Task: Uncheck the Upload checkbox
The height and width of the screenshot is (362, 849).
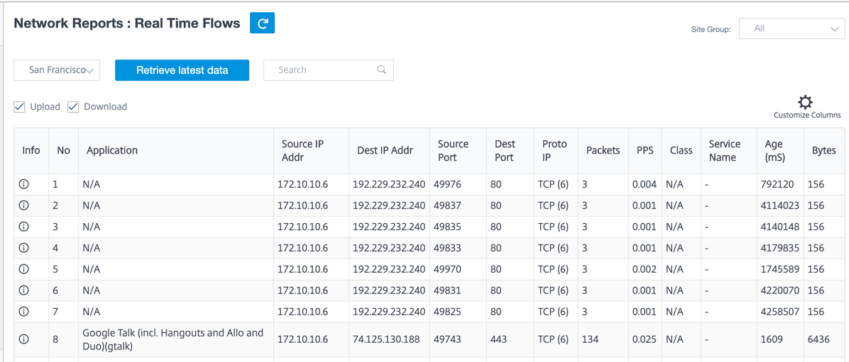Action: click(19, 106)
